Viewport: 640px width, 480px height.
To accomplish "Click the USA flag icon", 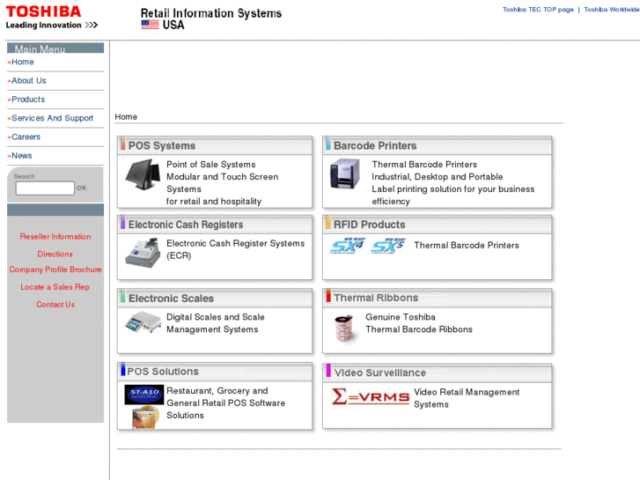I will point(150,25).
